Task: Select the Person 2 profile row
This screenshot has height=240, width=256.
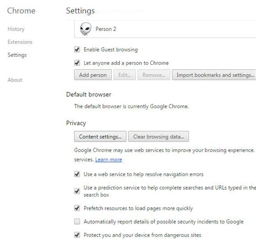Action: tap(165, 29)
